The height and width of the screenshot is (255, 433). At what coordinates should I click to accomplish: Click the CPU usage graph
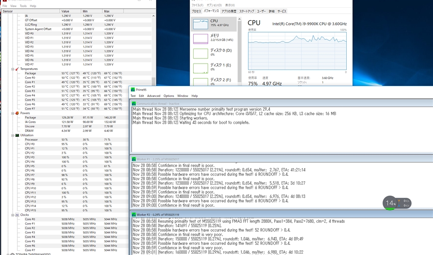pyautogui.click(x=297, y=51)
